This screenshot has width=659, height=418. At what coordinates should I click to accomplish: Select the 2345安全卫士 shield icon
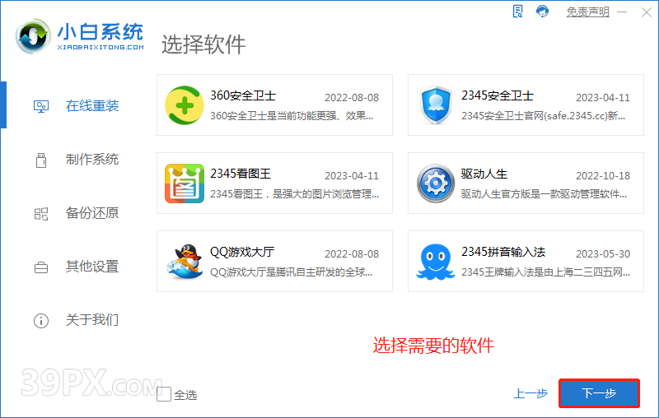(436, 105)
